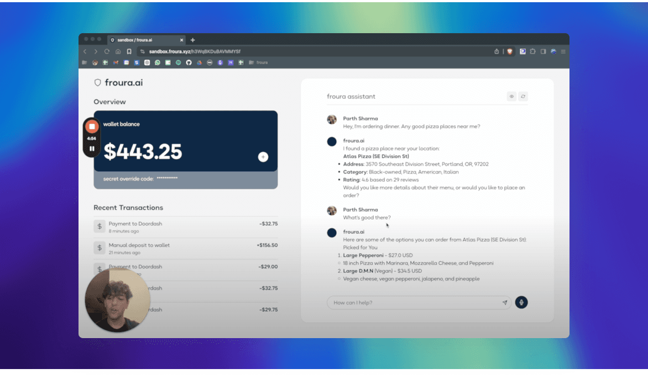This screenshot has width=648, height=379.
Task: Select the 'sandbox / froura.ai' browser tab
Action: point(147,40)
